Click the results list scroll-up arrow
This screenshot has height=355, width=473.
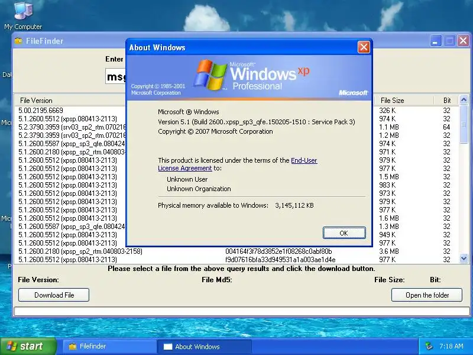(x=464, y=99)
